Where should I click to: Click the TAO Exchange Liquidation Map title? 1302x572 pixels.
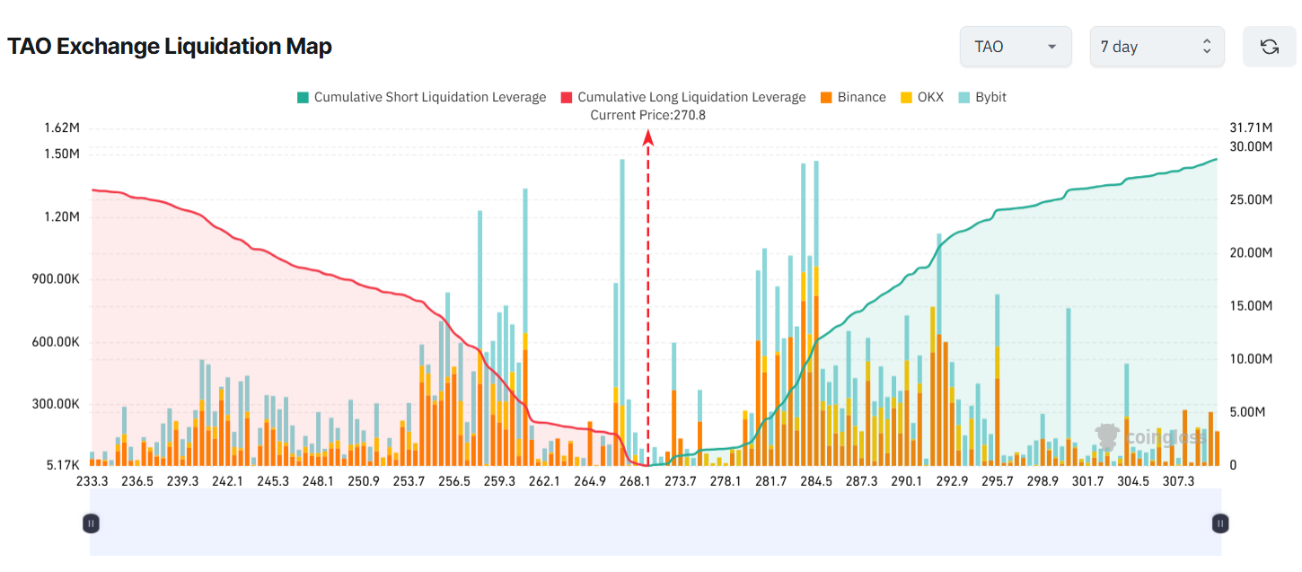tap(170, 47)
